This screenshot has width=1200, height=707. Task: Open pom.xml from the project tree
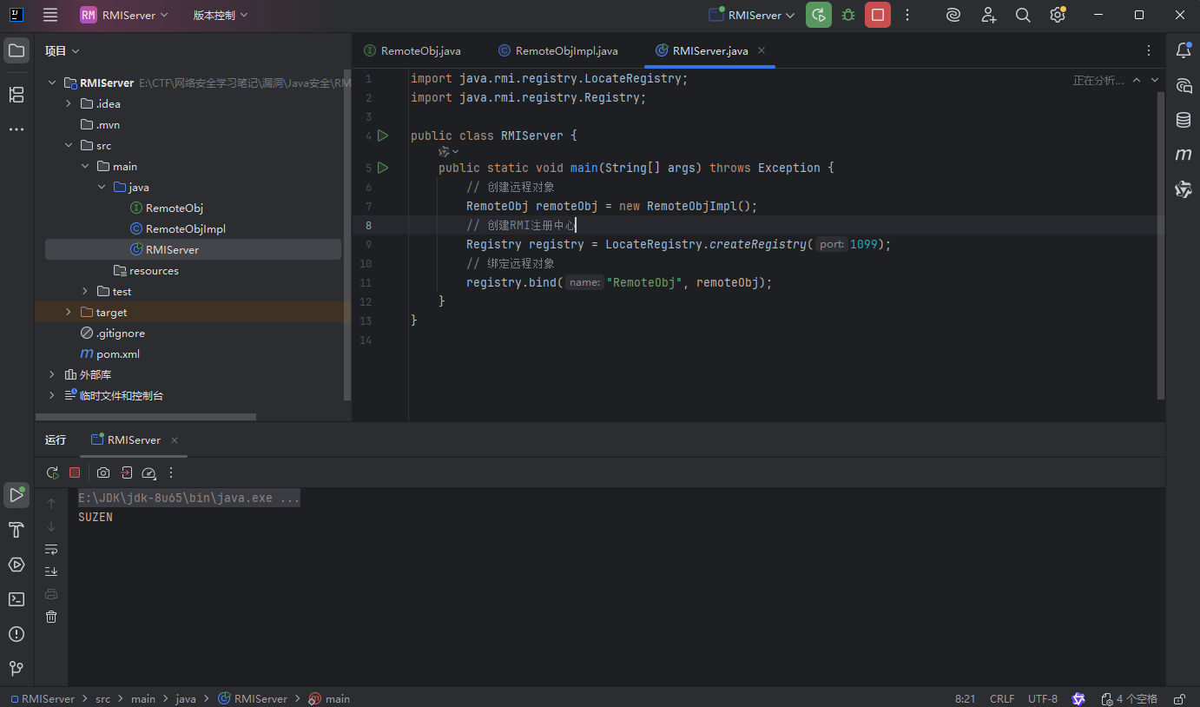[x=117, y=354]
